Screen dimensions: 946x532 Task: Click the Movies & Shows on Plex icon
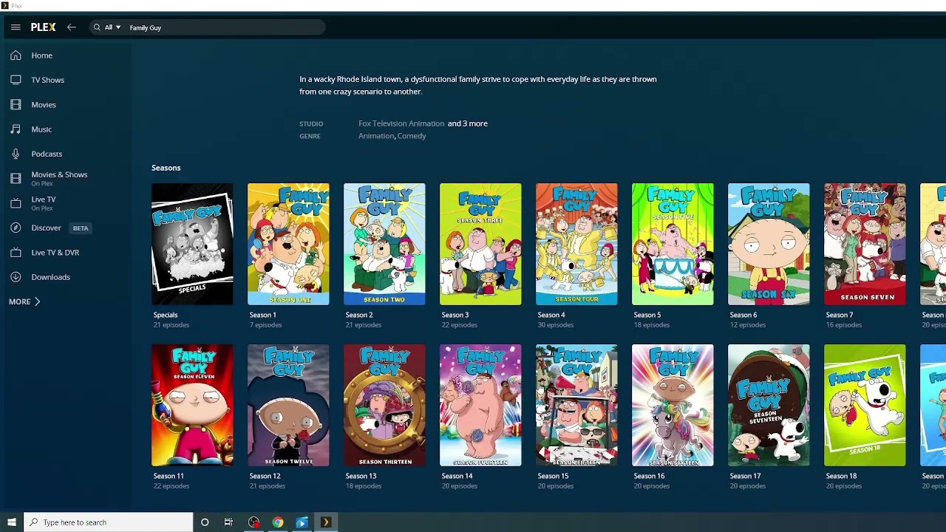(x=16, y=178)
